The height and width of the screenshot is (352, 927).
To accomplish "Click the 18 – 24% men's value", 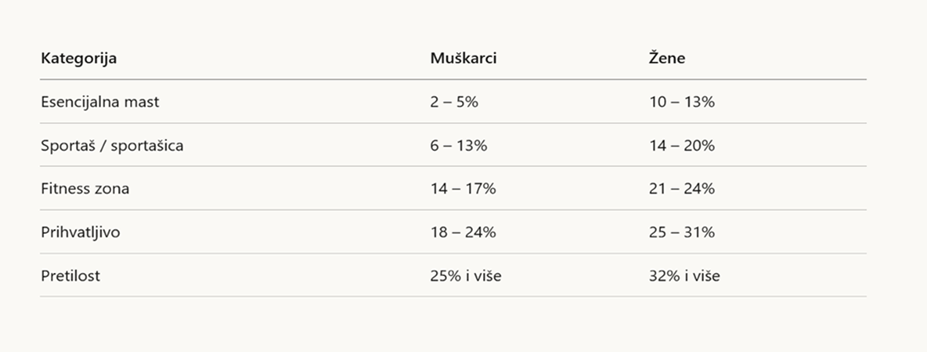I will click(463, 232).
